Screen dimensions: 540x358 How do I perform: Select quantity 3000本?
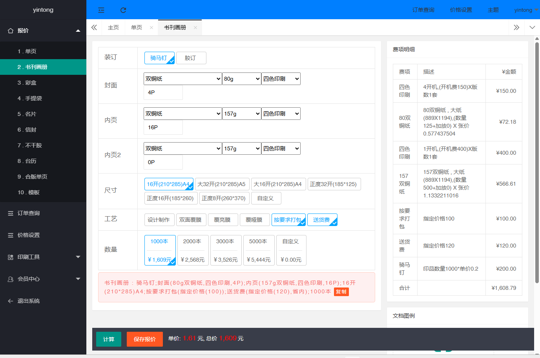[x=226, y=250]
